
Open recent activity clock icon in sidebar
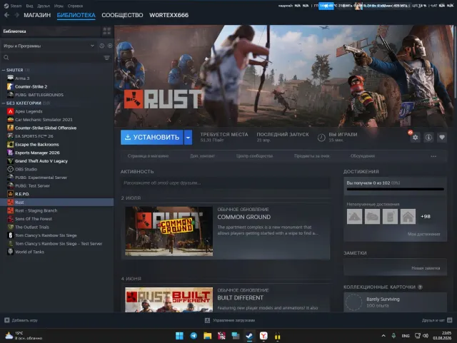(x=101, y=46)
